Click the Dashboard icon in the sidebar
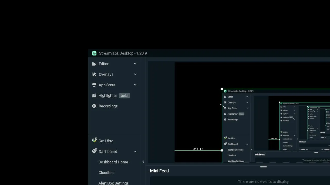The height and width of the screenshot is (185, 330). 94,151
